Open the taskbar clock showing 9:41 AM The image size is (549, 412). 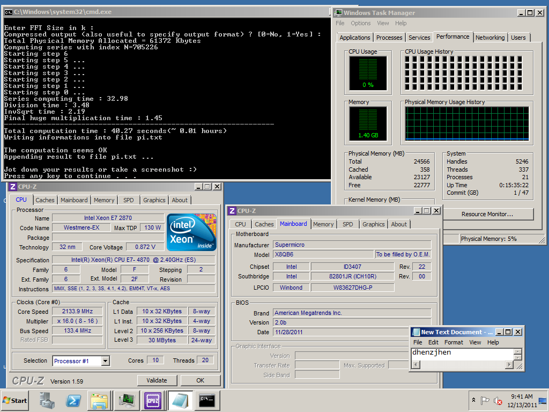click(x=522, y=400)
